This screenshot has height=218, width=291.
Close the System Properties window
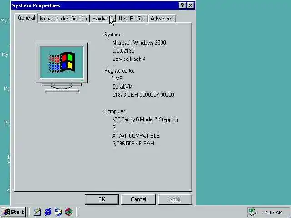point(191,5)
